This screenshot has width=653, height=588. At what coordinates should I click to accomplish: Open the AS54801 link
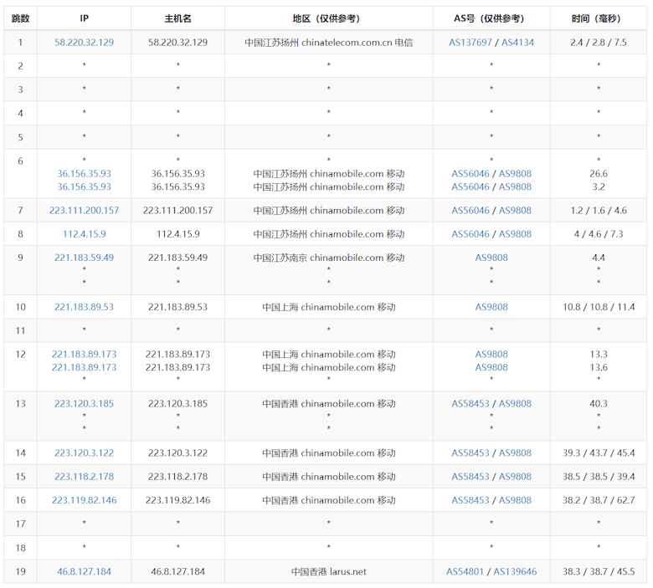coord(465,572)
